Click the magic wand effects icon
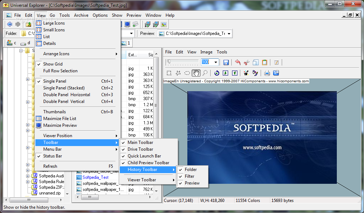 246,73
